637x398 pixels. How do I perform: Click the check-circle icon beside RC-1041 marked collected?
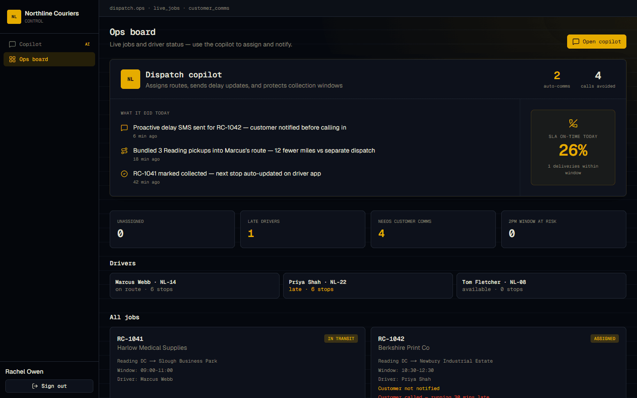click(x=124, y=174)
